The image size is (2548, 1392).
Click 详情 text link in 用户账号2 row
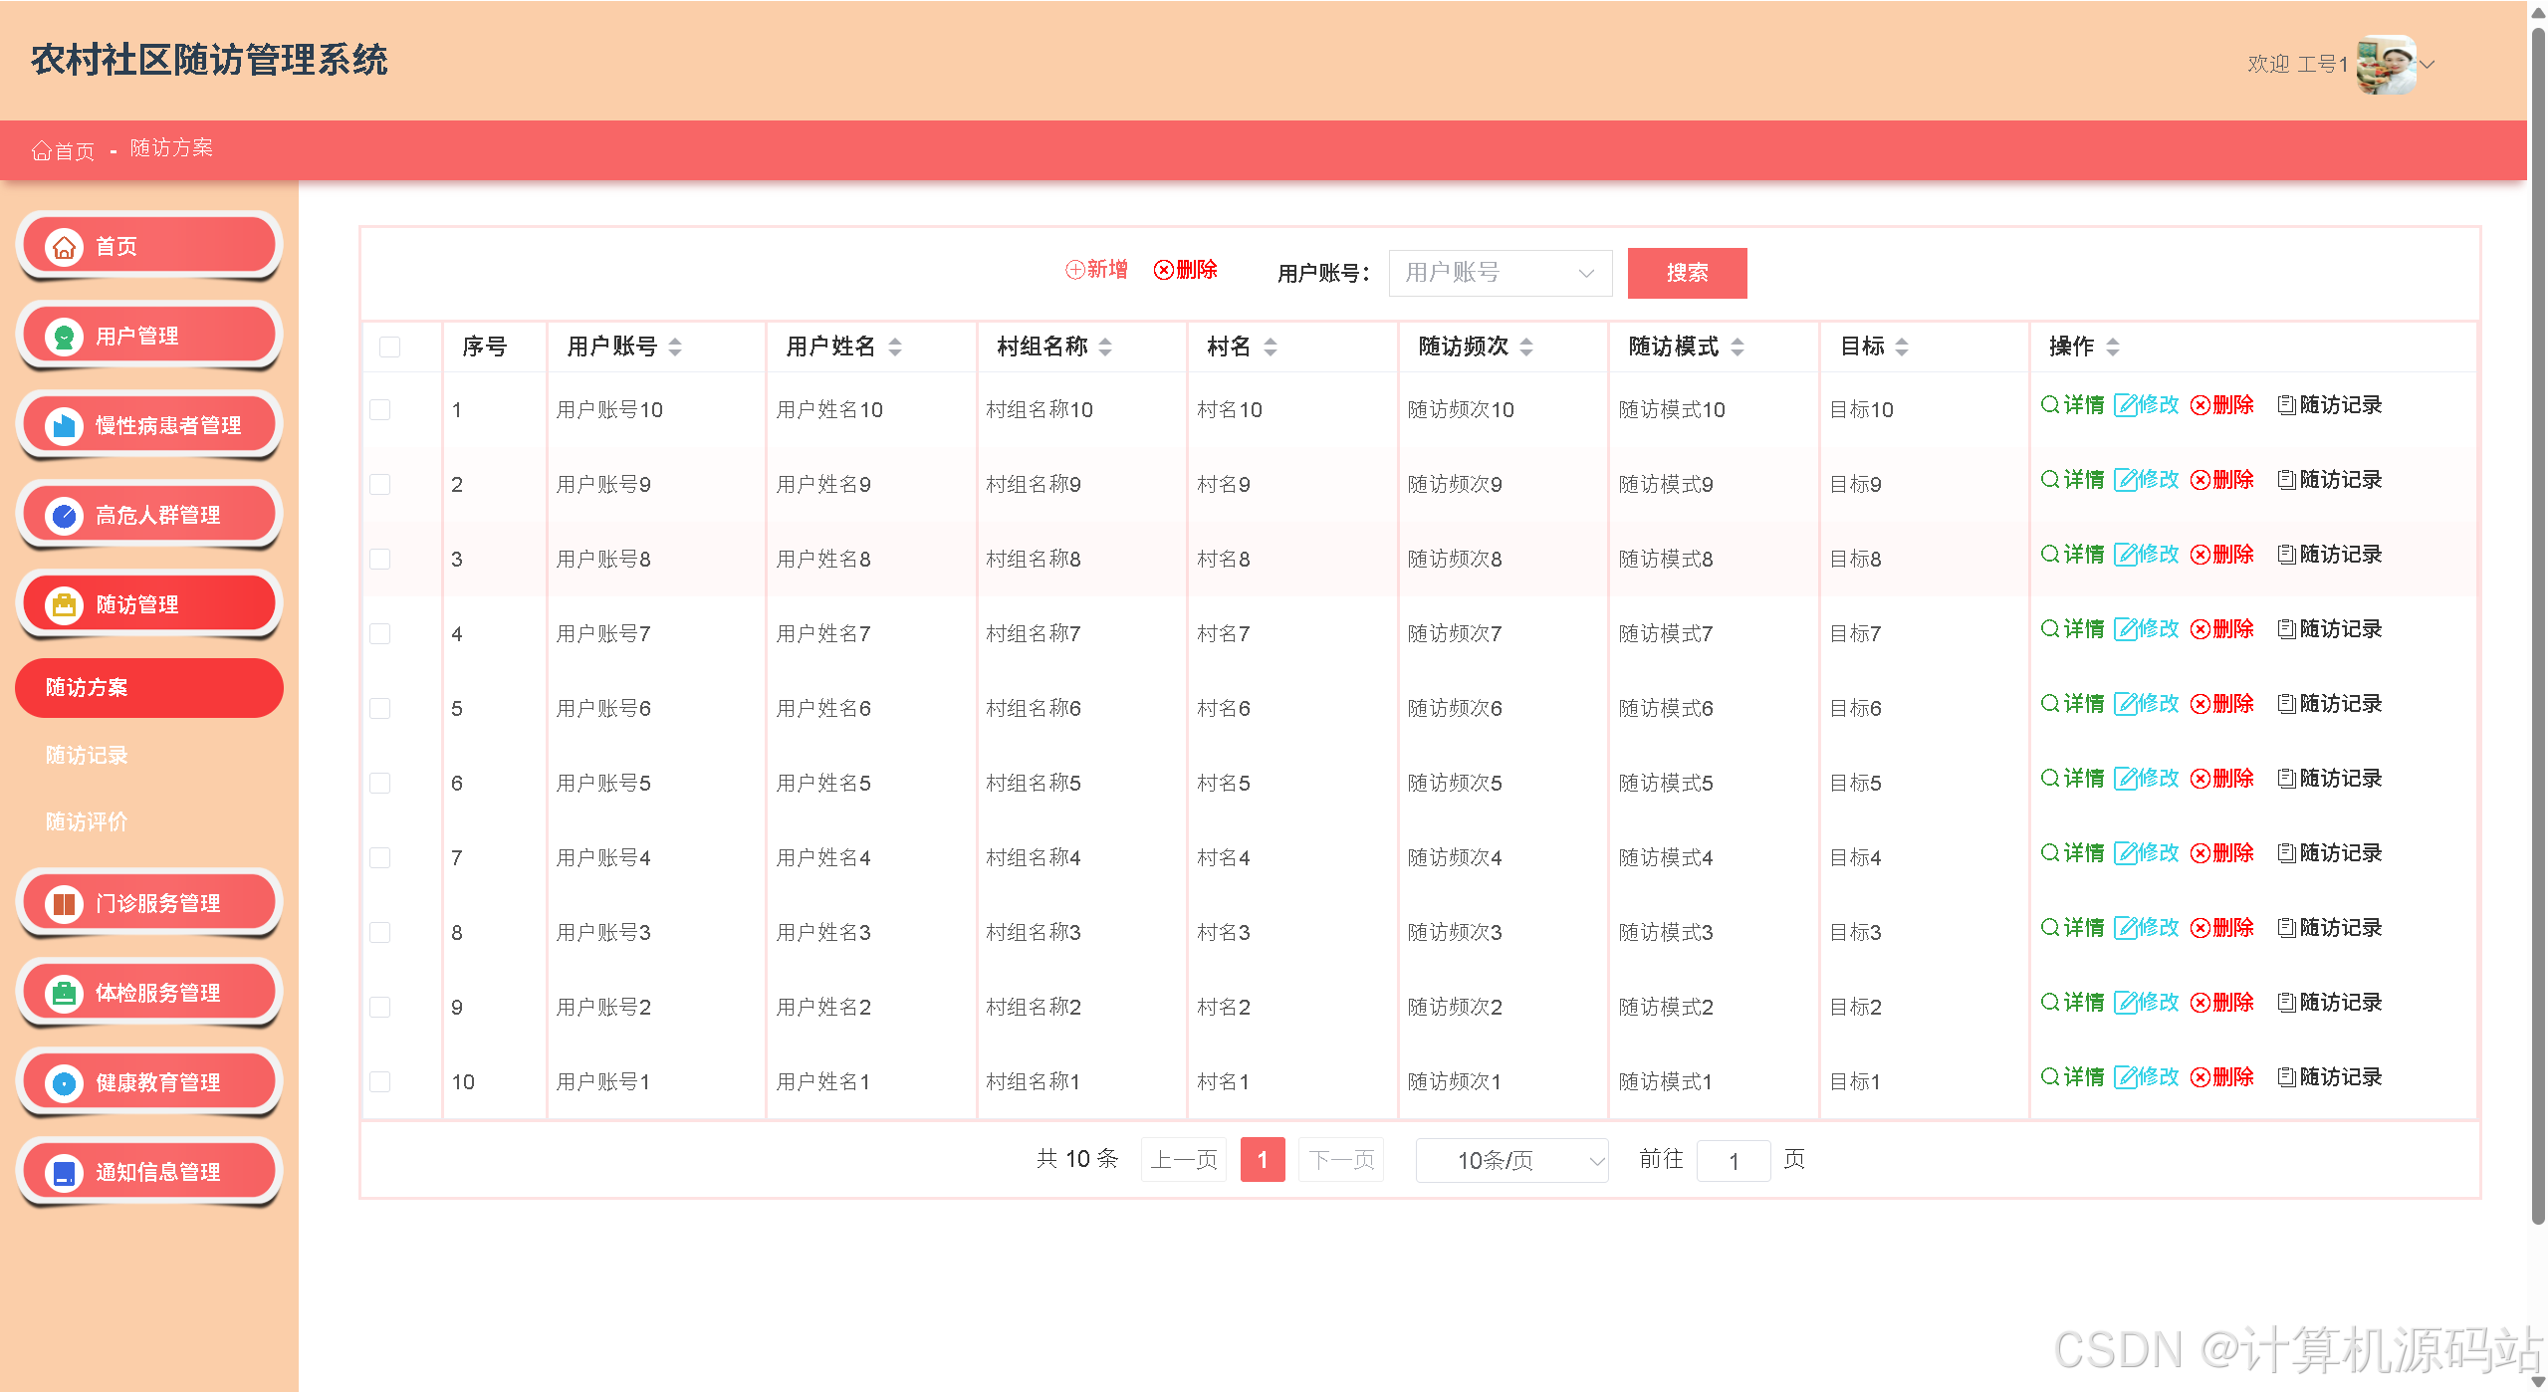tap(2083, 1002)
